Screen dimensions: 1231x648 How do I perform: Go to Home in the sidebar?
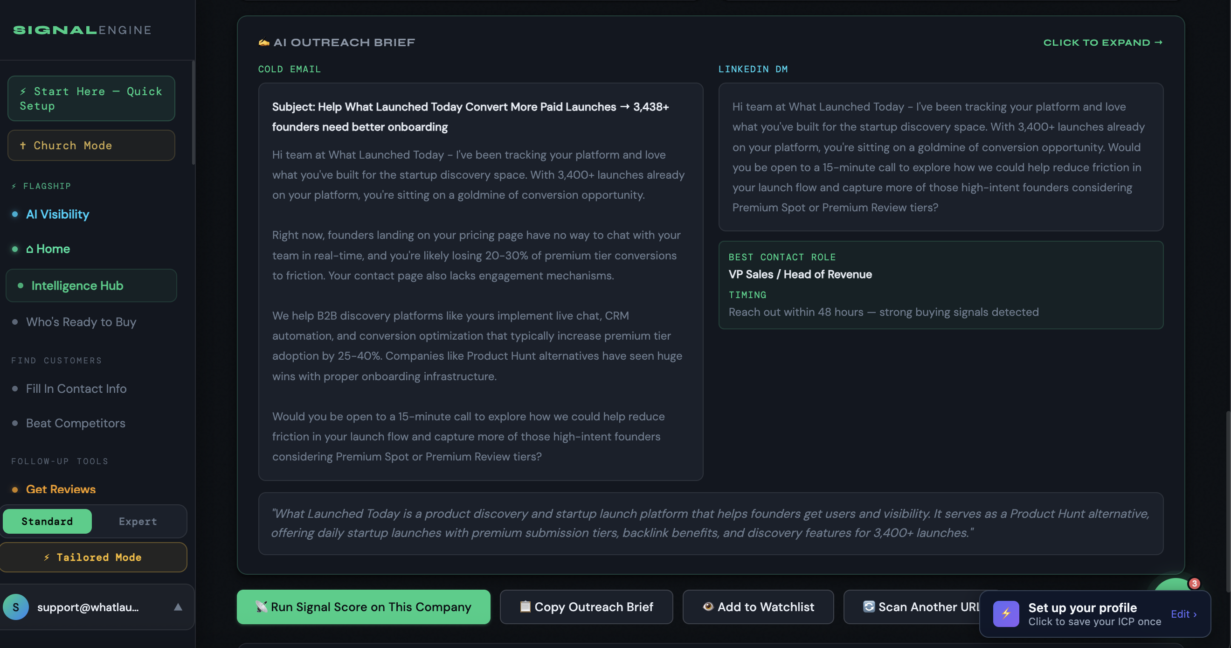[x=48, y=249]
